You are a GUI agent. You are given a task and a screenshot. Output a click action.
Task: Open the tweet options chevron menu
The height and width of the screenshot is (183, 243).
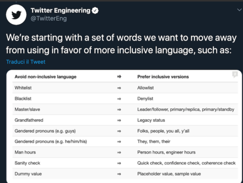pyautogui.click(x=239, y=10)
